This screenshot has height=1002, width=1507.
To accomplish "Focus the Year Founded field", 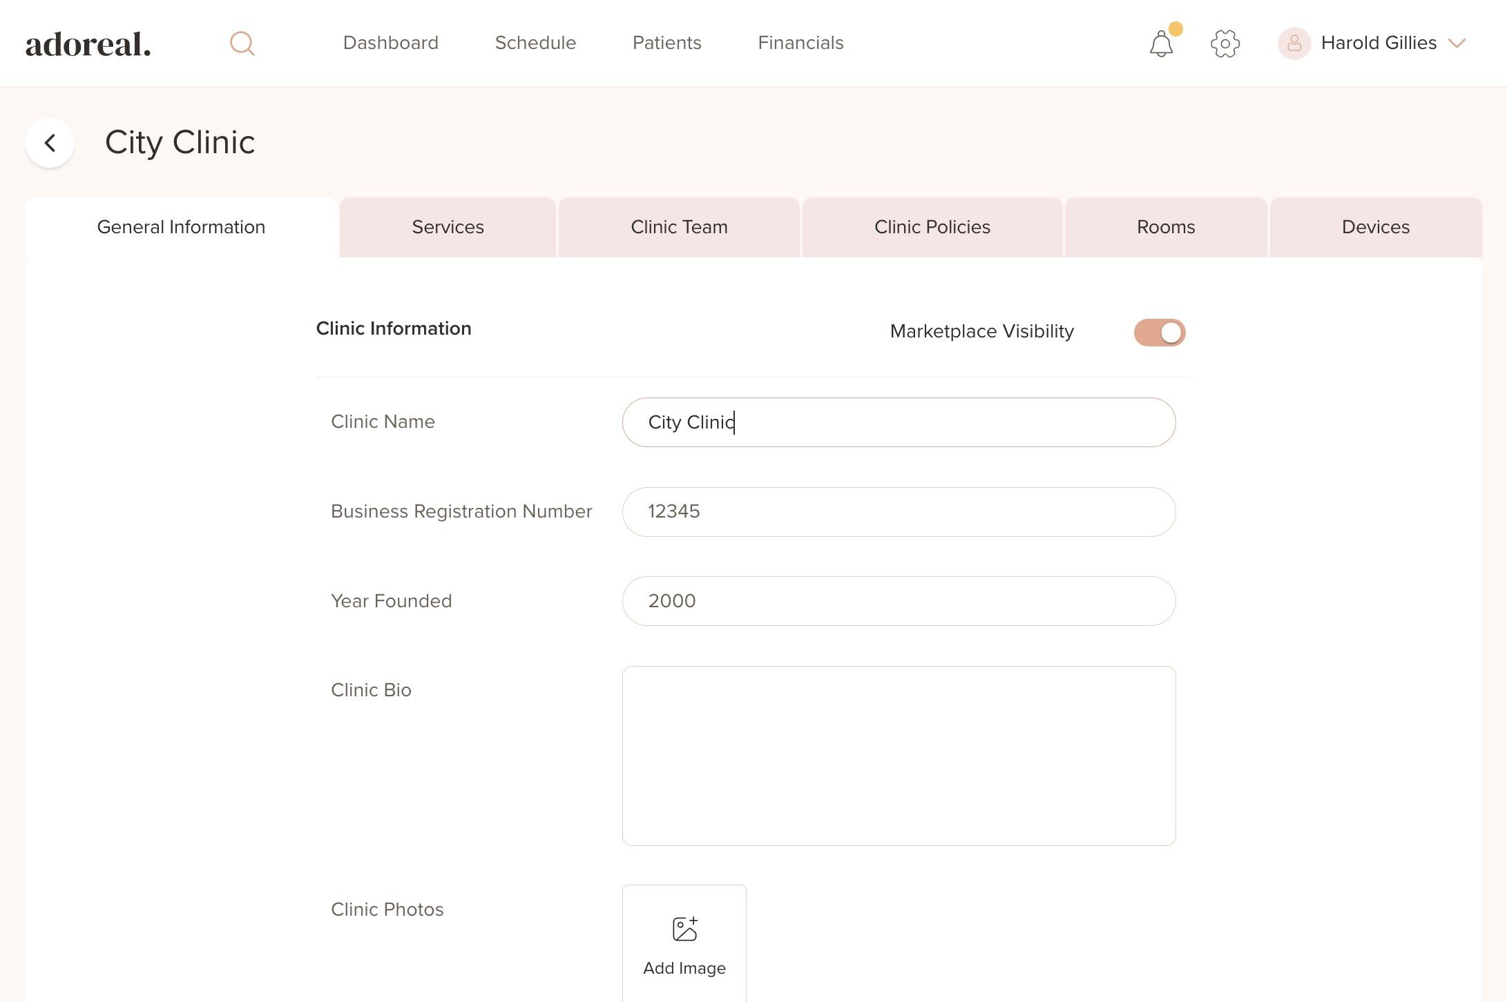I will click(899, 601).
